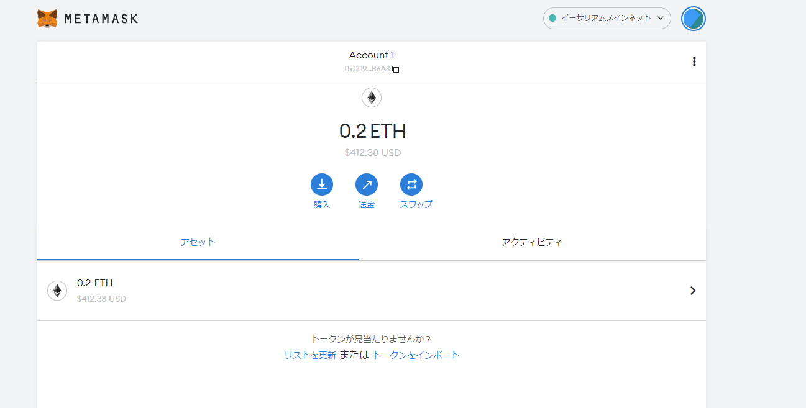Click the round 購入 download-arrow icon
This screenshot has height=408, width=806.
(x=322, y=184)
